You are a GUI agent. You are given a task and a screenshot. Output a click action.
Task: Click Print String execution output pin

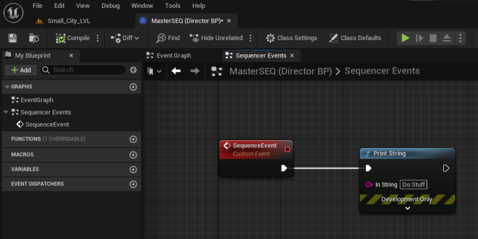coord(446,168)
